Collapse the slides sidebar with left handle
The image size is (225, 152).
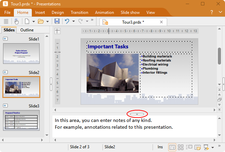click(x=51, y=84)
